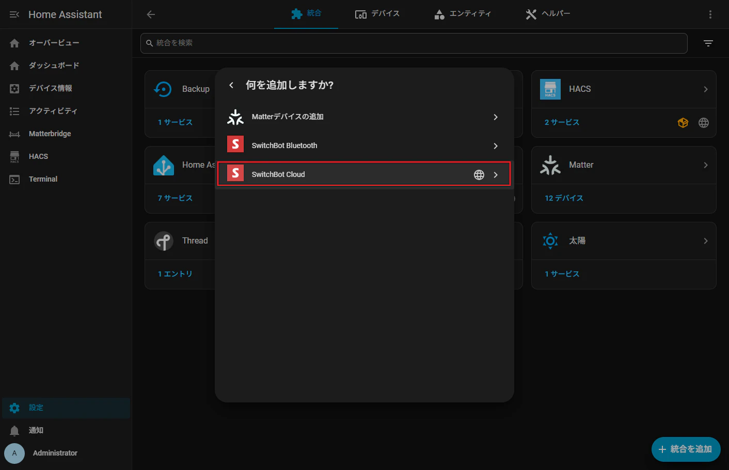Go back in the add dialog
Screen dimensions: 729x470
tap(231, 85)
